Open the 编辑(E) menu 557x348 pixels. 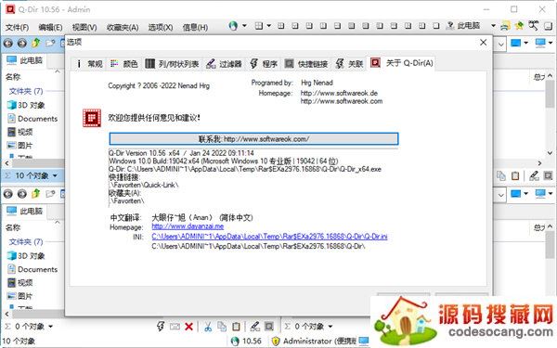click(x=50, y=27)
